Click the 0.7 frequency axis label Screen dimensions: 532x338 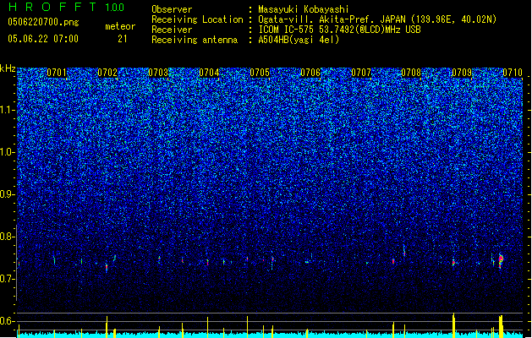pos(8,279)
